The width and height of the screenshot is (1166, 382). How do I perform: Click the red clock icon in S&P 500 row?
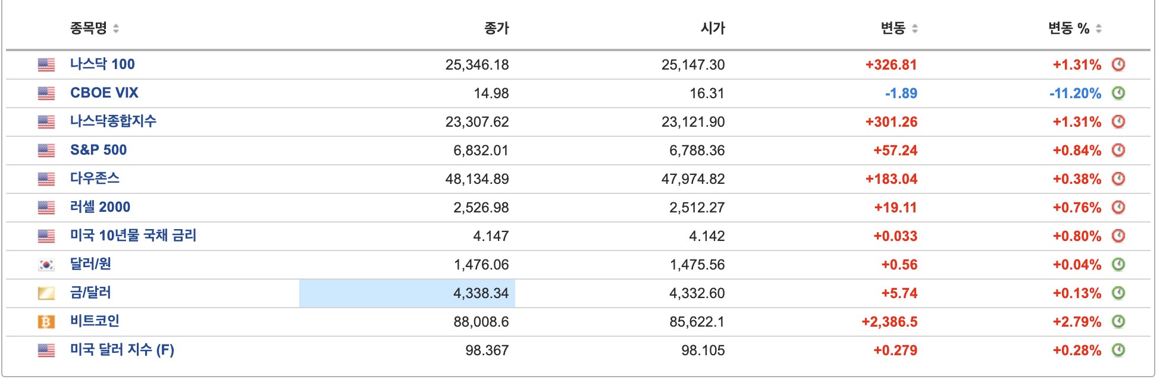1118,150
